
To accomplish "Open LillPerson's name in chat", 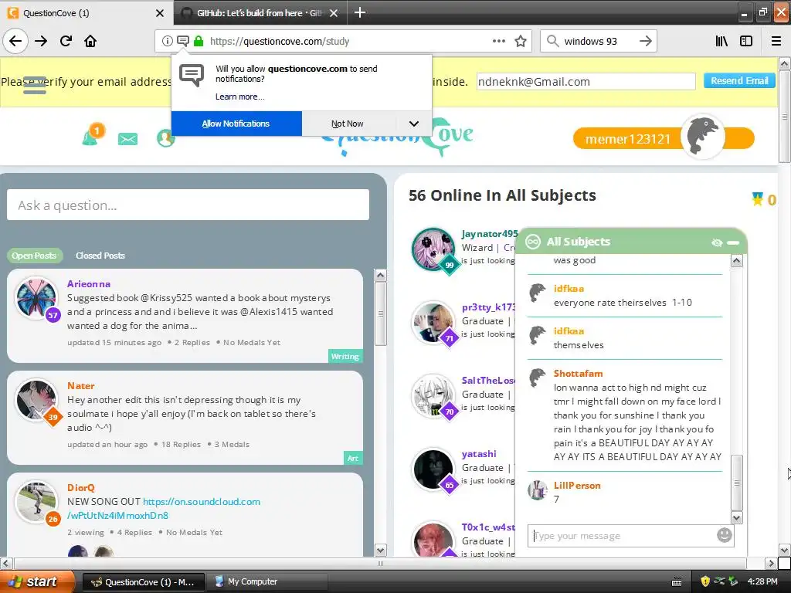I will point(577,486).
